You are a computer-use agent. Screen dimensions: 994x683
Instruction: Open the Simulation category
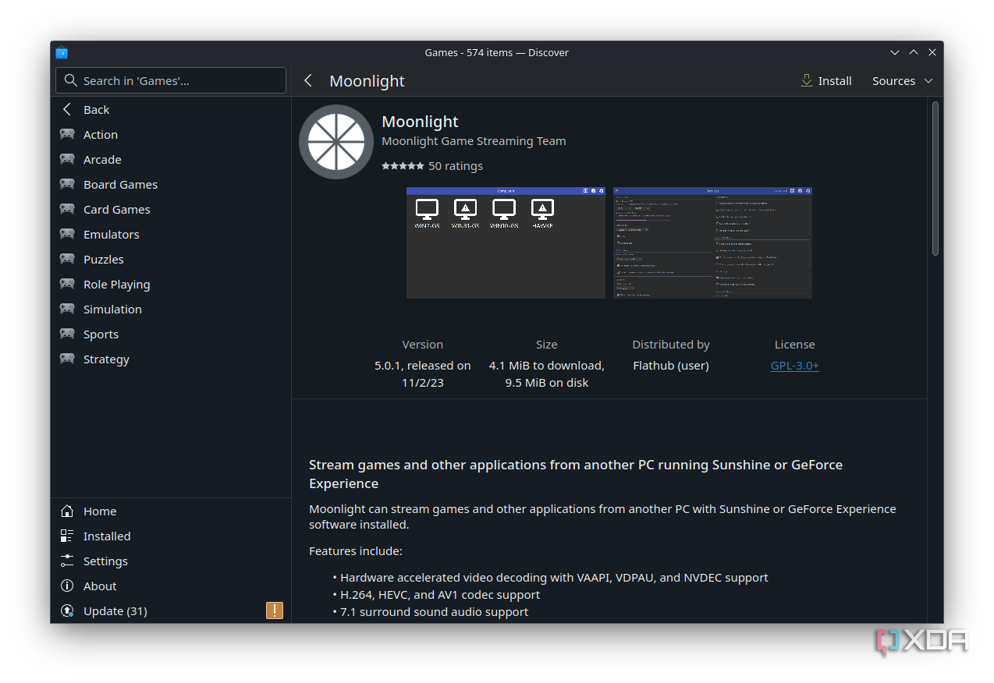pos(171,309)
